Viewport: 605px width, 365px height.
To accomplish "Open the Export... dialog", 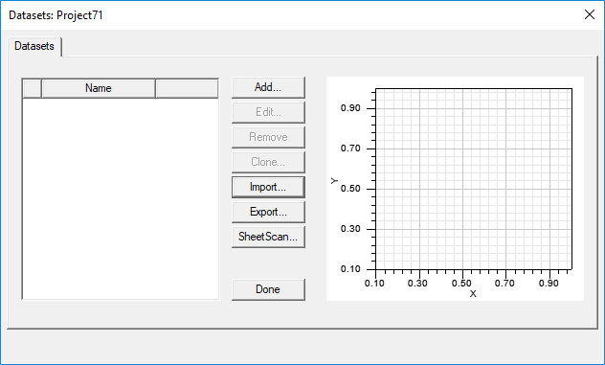I will pyautogui.click(x=268, y=212).
